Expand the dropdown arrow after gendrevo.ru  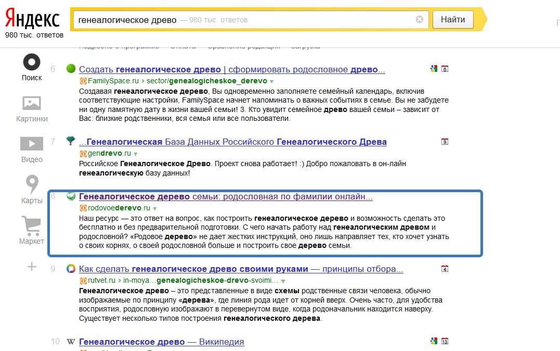135,154
